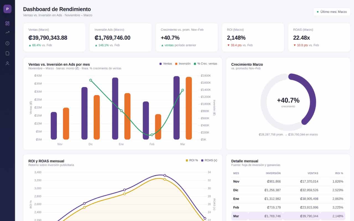This screenshot has width=354, height=221.
Task: Click the VENTAS column header
Action: (313, 173)
